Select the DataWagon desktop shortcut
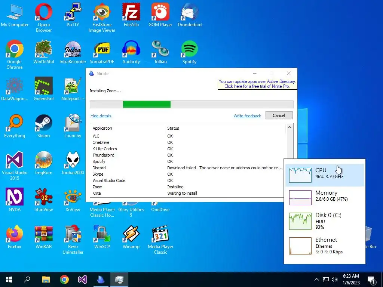The width and height of the screenshot is (383, 287). point(15,89)
